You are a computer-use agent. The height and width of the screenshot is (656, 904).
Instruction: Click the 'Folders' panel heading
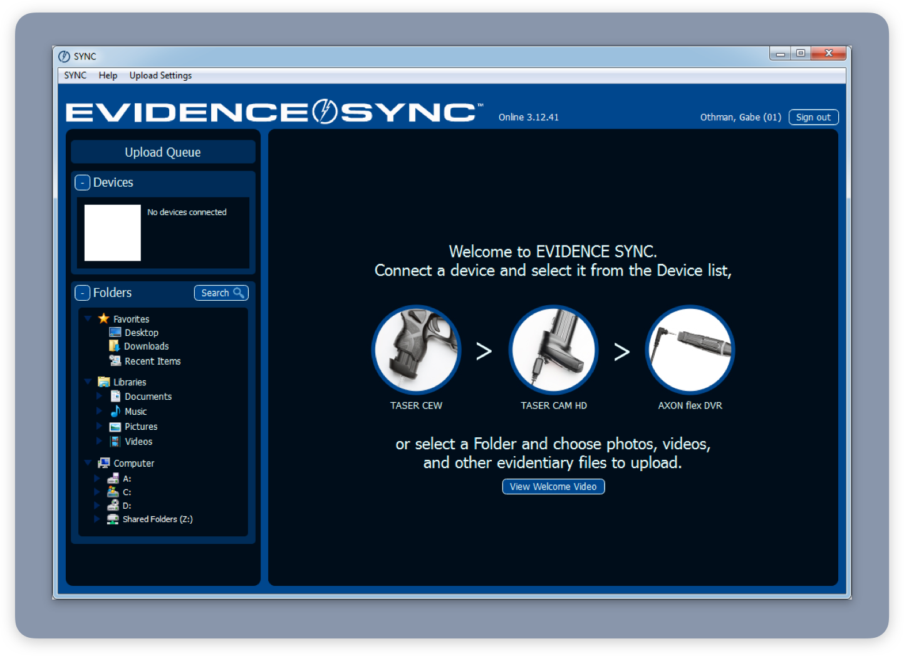point(113,293)
